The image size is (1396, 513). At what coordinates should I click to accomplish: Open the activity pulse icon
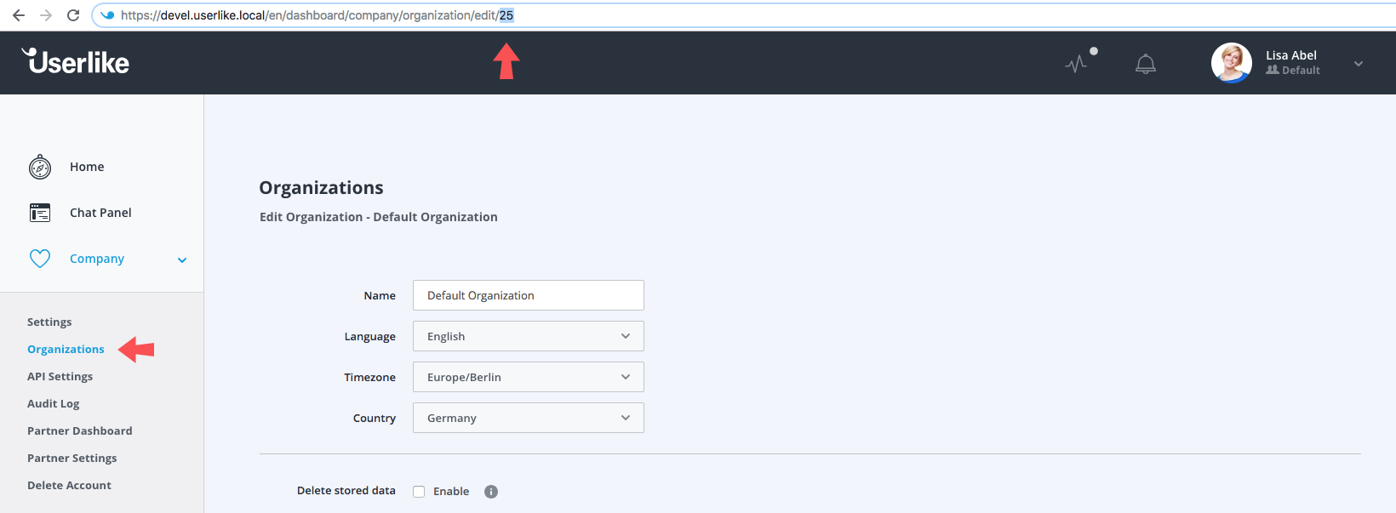pos(1077,64)
